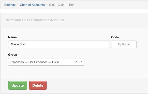
Task: Open the Group dropdown arrow
Action: coord(82,62)
